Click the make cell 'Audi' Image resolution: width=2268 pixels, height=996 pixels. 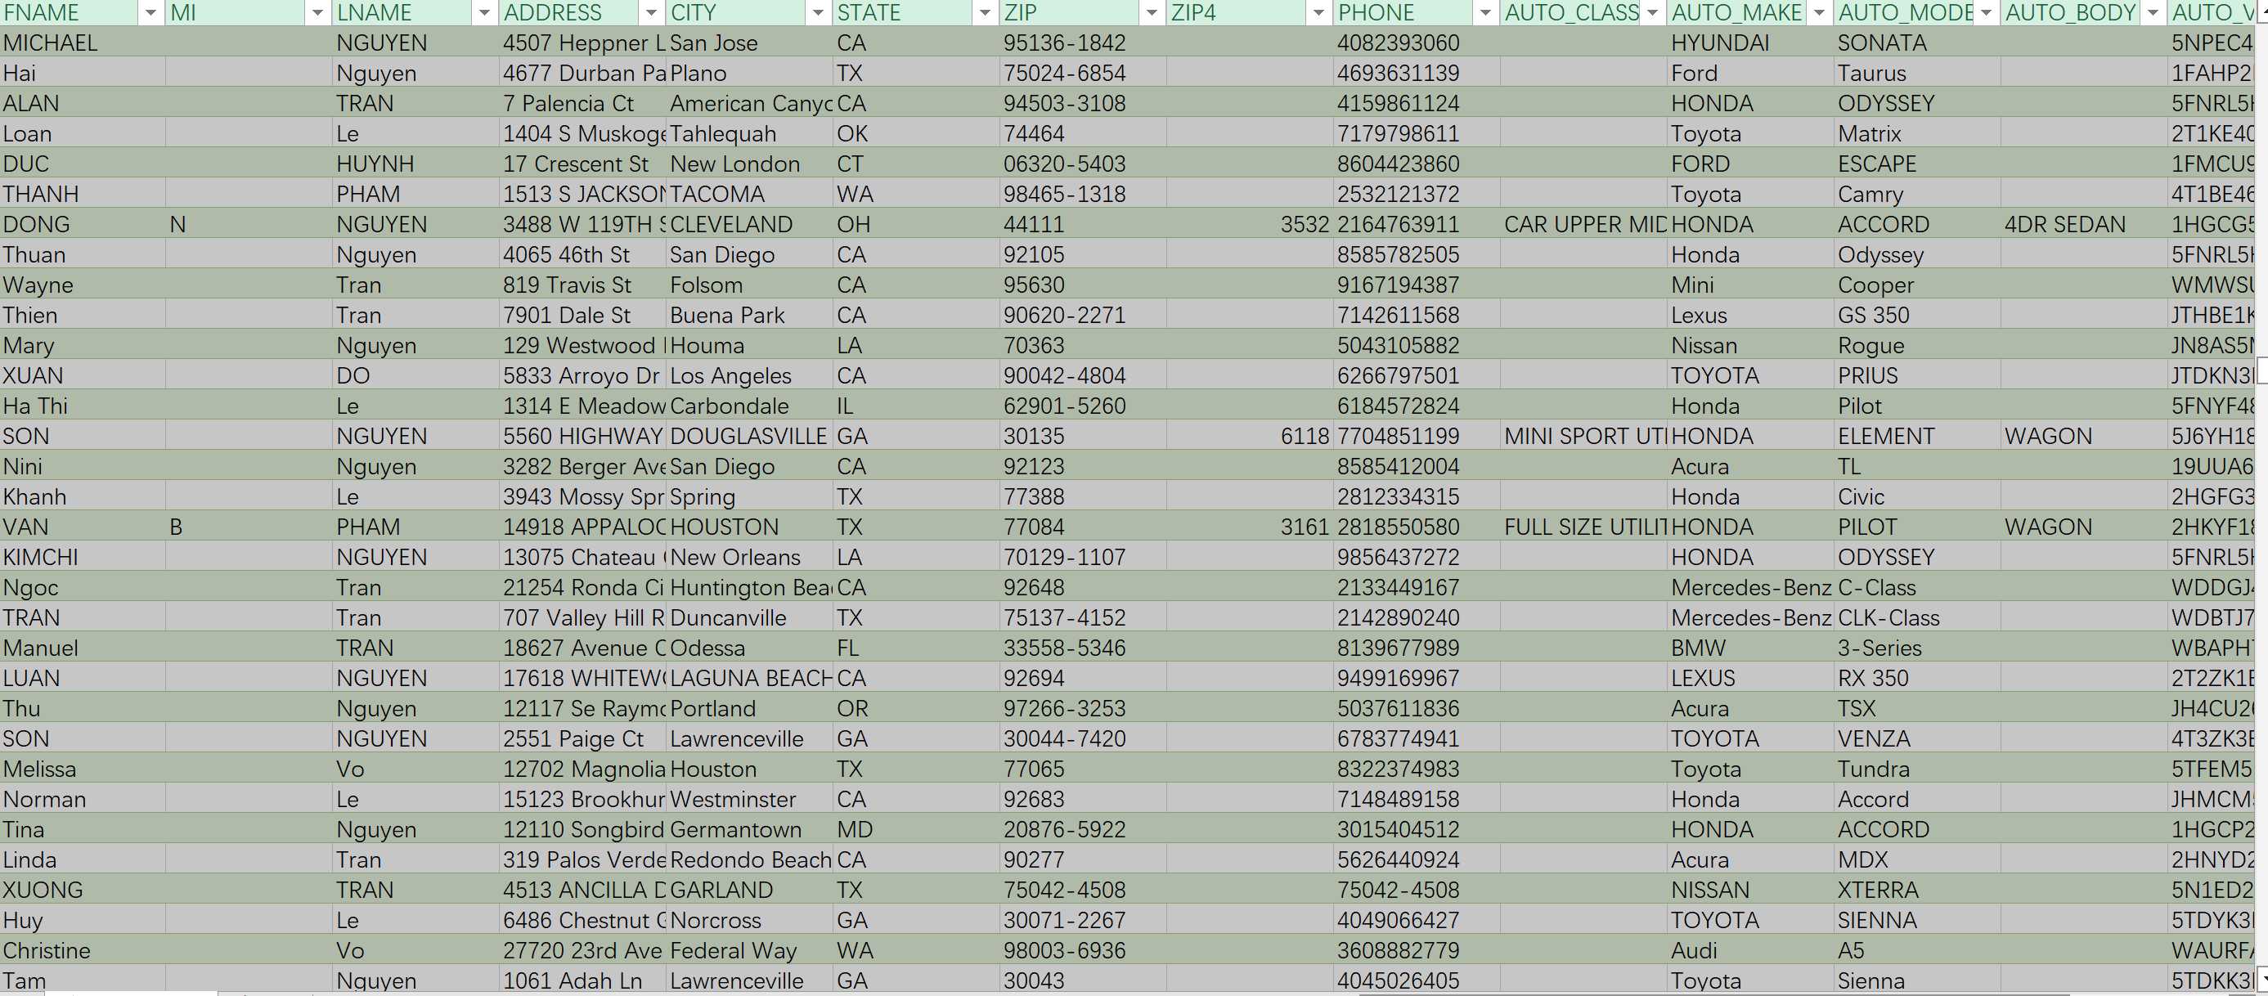[x=1750, y=950]
